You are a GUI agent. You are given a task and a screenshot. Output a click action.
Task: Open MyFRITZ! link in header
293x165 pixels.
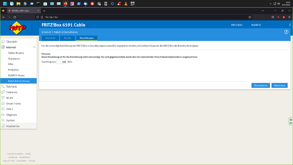click(256, 25)
